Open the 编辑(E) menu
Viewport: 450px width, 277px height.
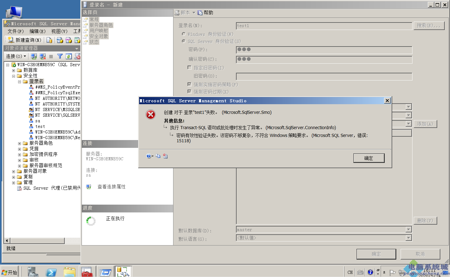pos(37,31)
